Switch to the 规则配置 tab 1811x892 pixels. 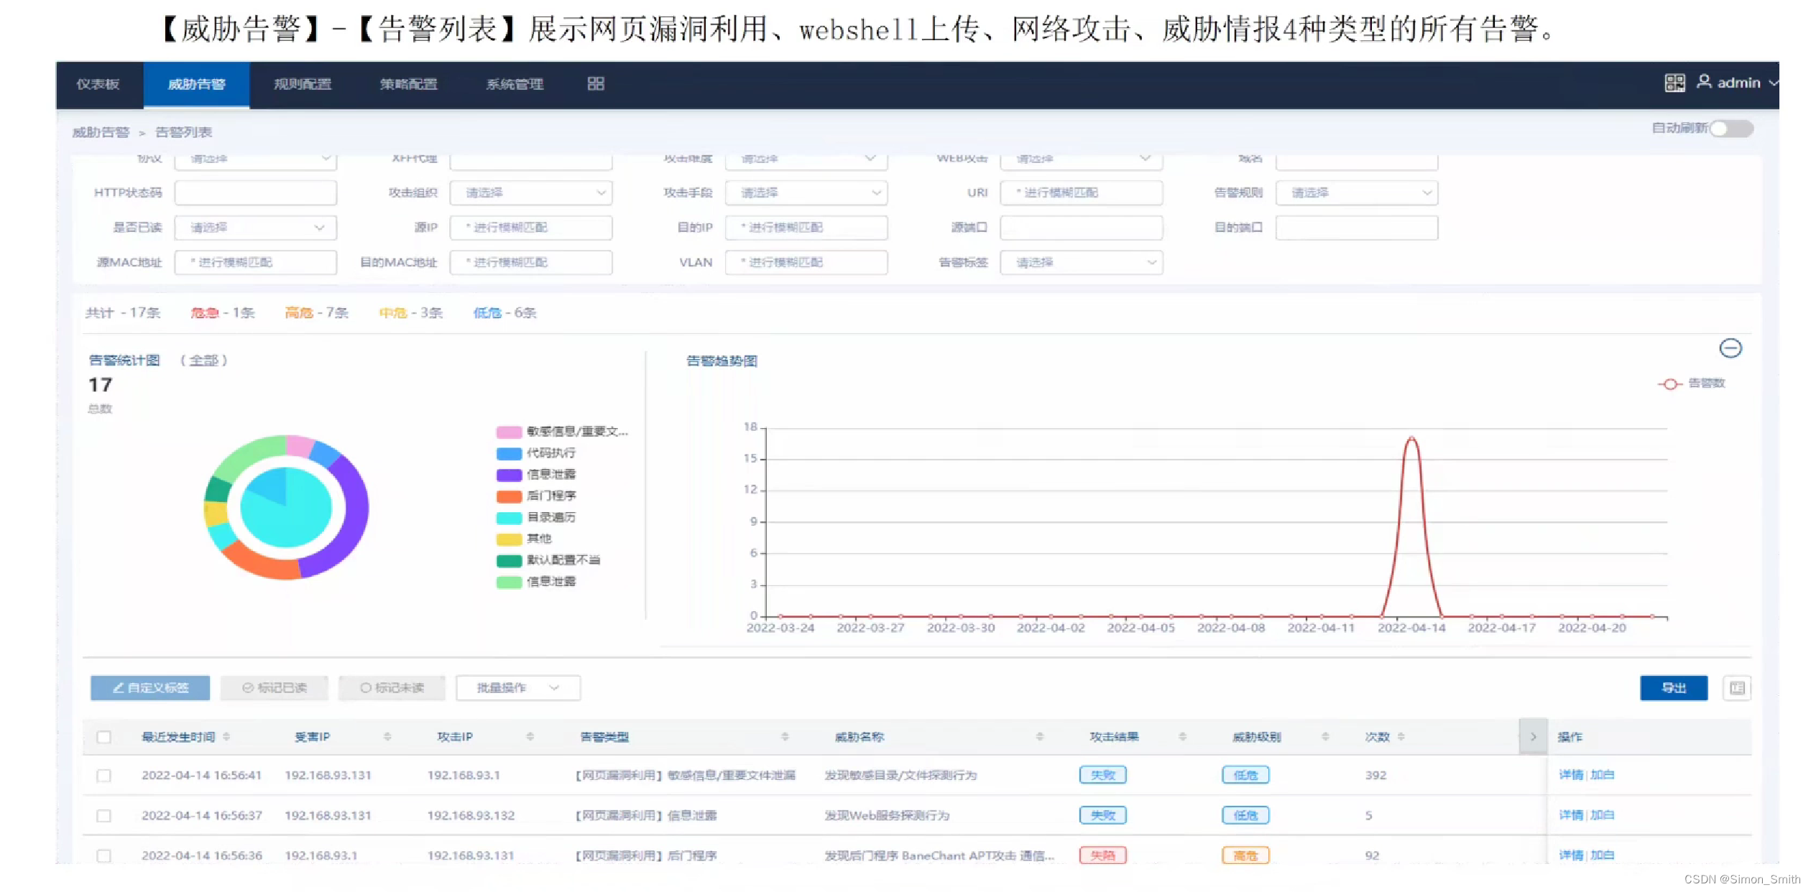pyautogui.click(x=303, y=85)
